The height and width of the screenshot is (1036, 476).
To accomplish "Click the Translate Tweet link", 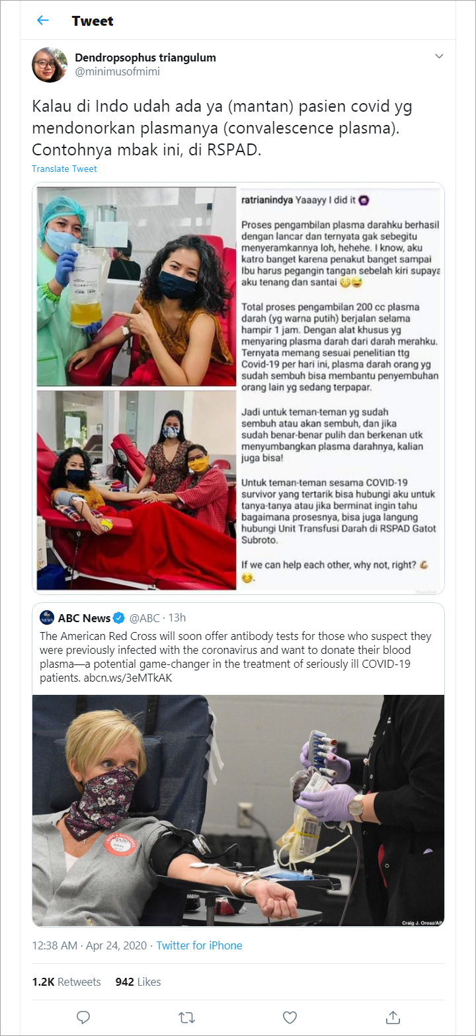I will (x=64, y=169).
